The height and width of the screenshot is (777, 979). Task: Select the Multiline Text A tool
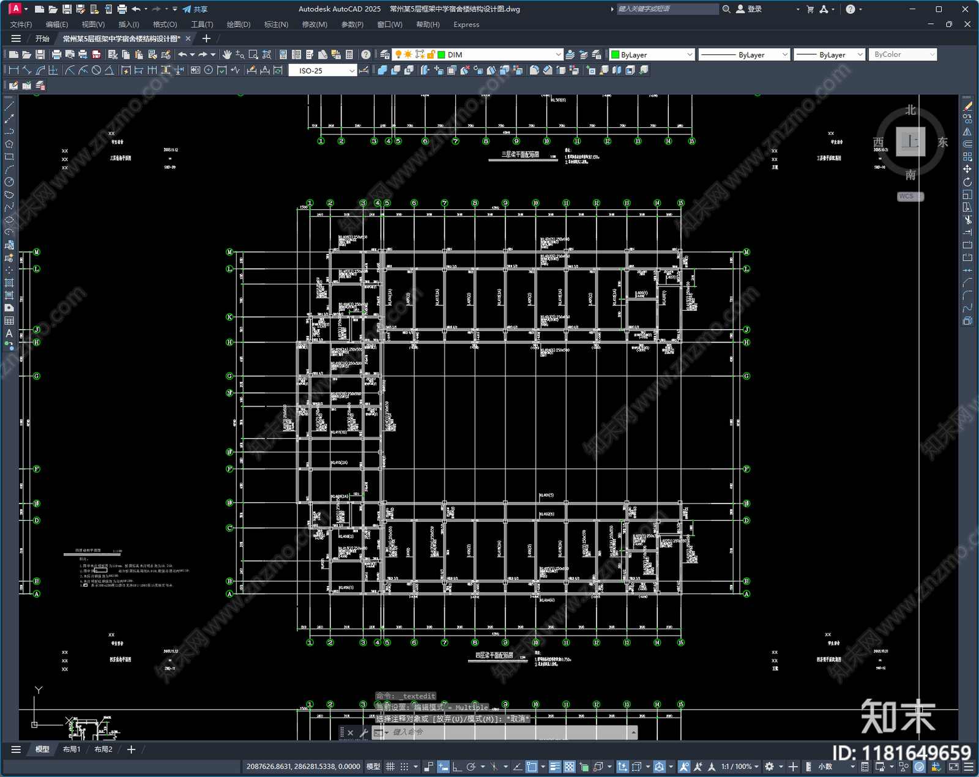[9, 333]
